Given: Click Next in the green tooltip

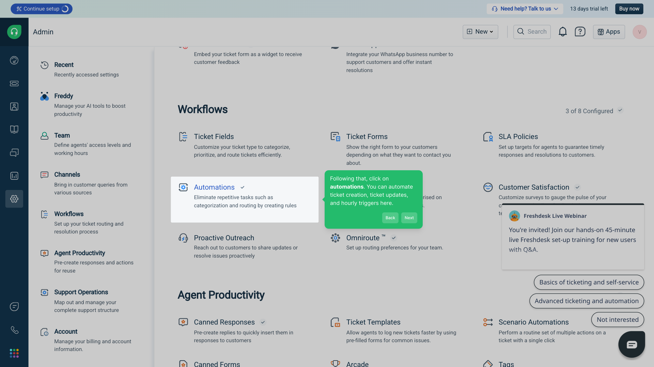Looking at the screenshot, I should coord(409,218).
